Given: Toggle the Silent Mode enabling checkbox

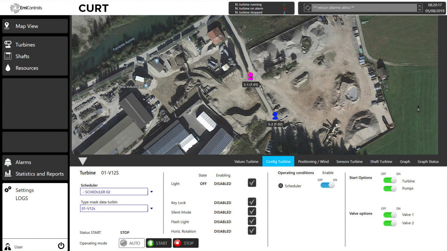Looking at the screenshot, I should (252, 212).
